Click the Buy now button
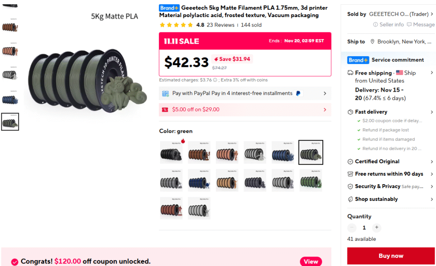Viewport: 436px width, 266px height. 391,256
